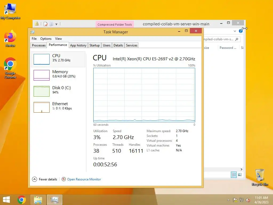The image size is (273, 205).
Task: Click the 510 Threads value
Action: tap(117, 151)
